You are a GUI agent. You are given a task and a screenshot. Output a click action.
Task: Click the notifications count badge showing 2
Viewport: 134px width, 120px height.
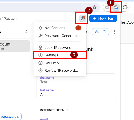pyautogui.click(x=78, y=28)
